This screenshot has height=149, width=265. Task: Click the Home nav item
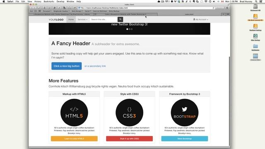[x=71, y=19]
